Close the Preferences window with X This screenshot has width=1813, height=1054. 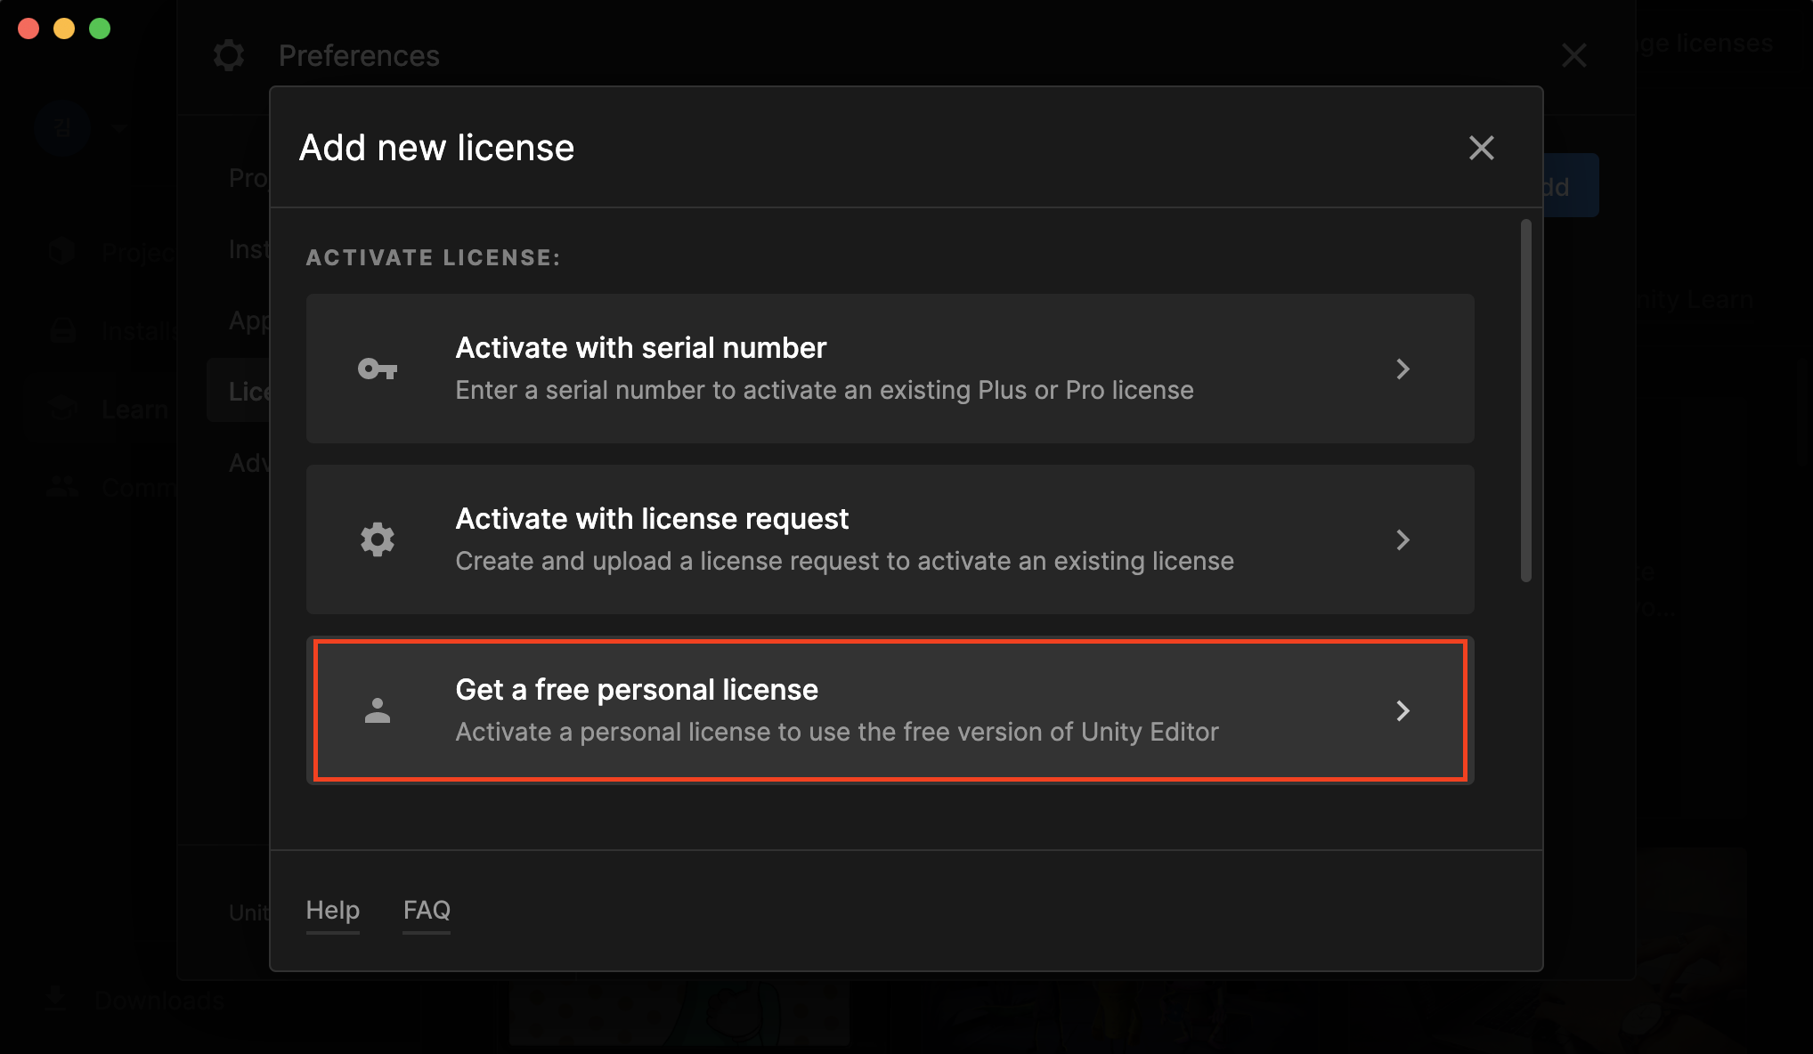[1573, 55]
